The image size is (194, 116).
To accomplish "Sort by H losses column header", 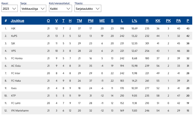I will pos(70,21).
